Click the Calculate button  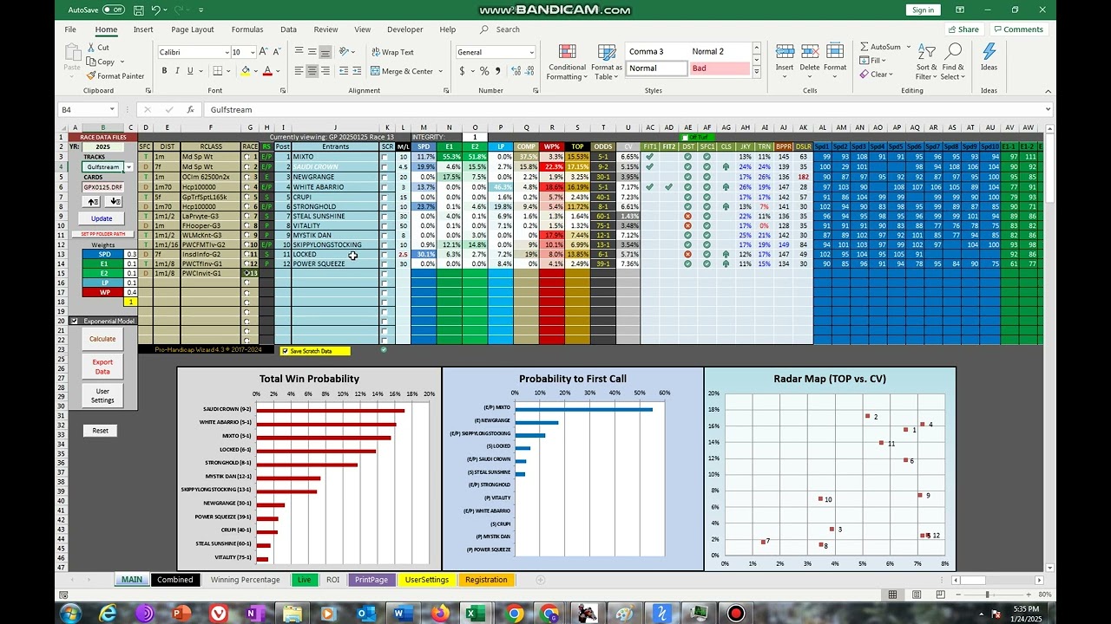(102, 339)
